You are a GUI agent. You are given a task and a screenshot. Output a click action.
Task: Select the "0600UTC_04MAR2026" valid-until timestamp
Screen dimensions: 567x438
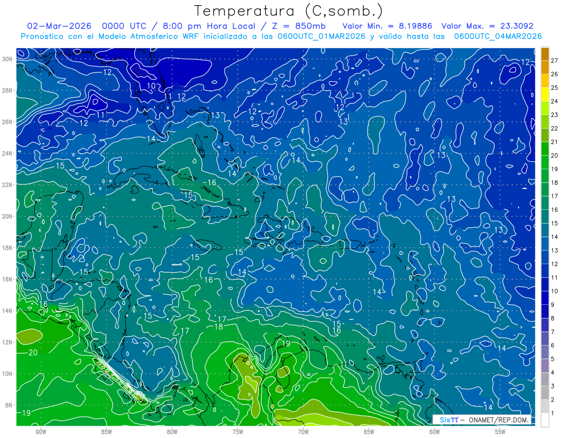click(x=498, y=36)
